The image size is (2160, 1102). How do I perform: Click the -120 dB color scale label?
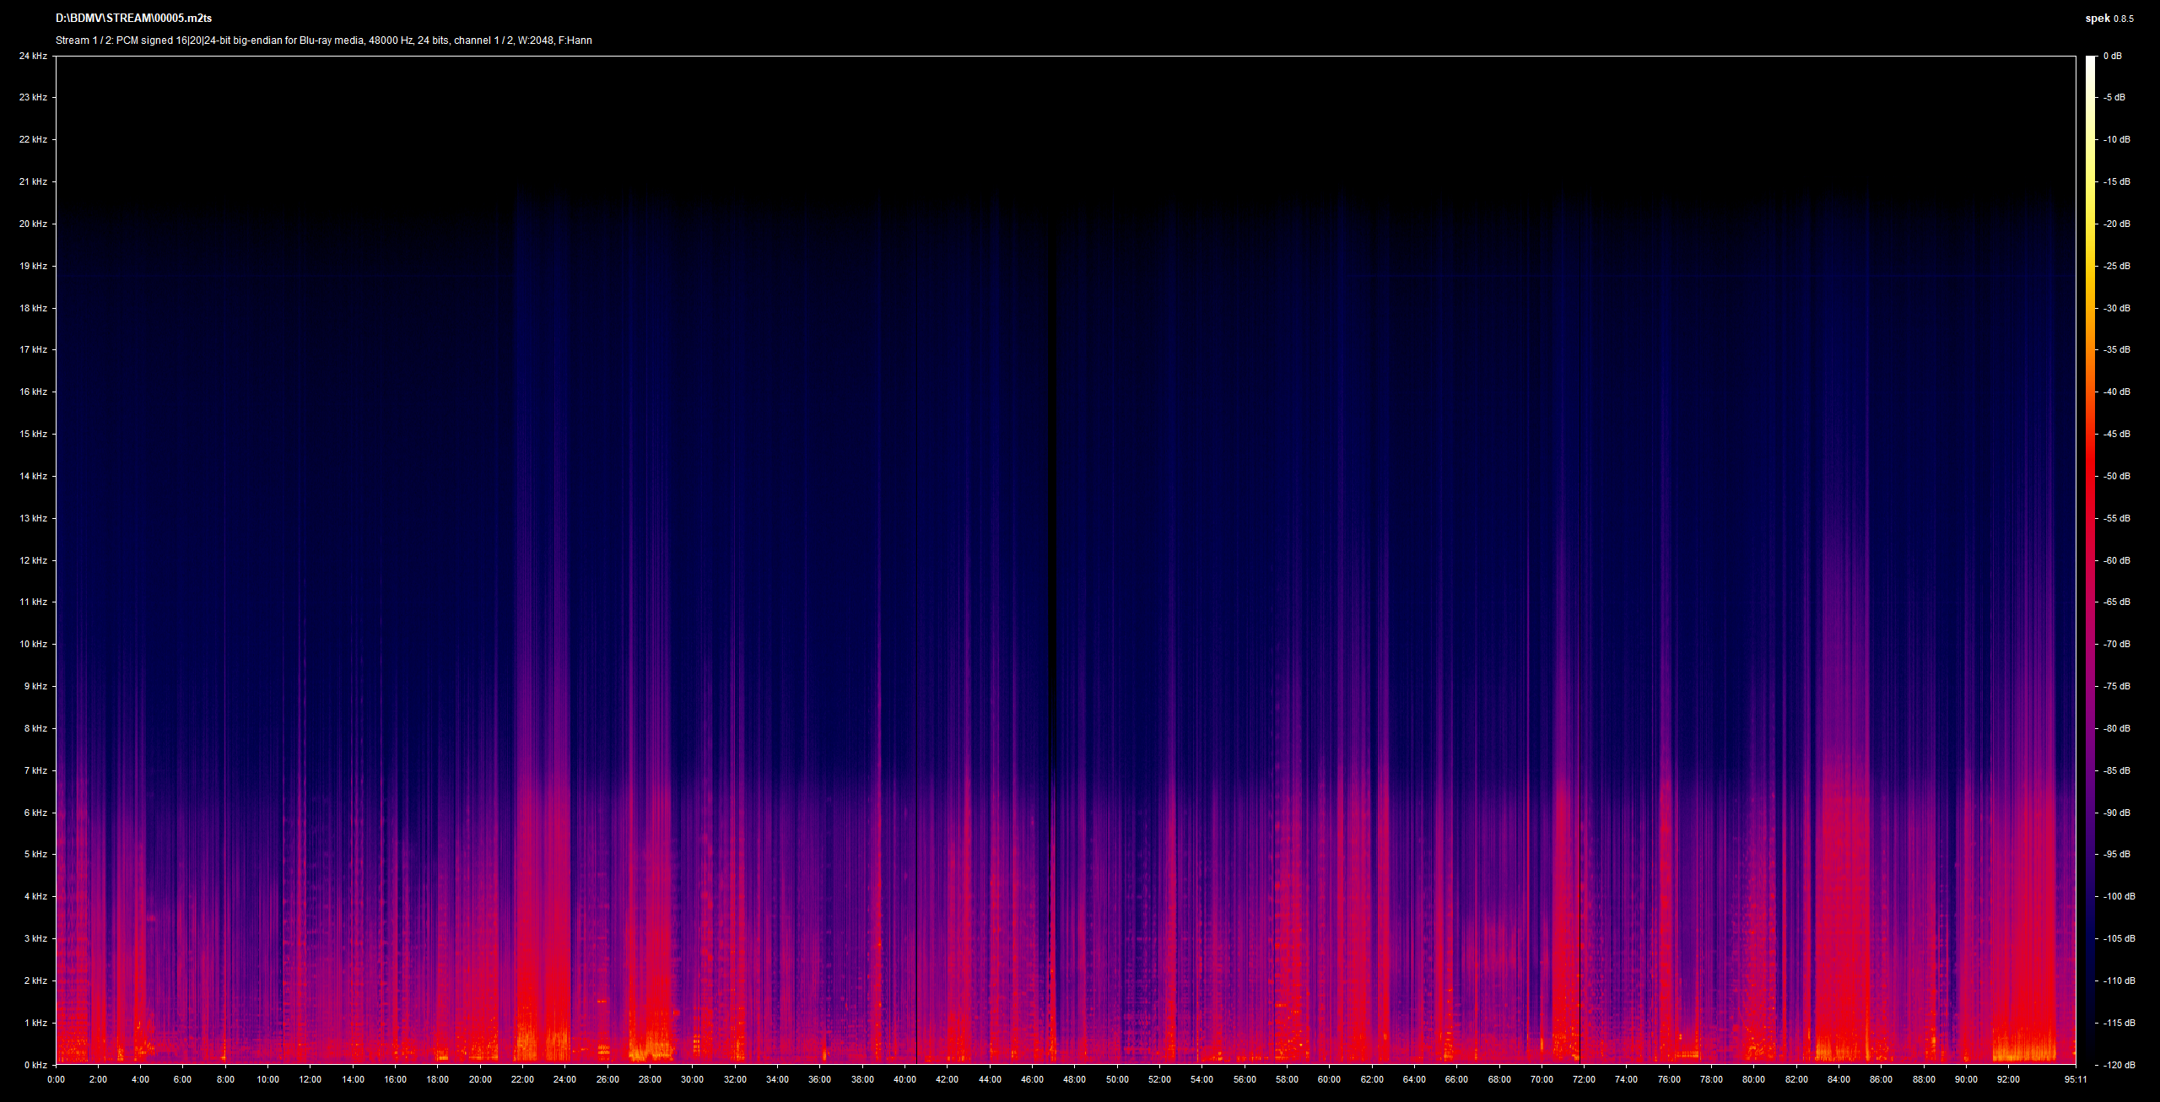click(x=2119, y=1065)
